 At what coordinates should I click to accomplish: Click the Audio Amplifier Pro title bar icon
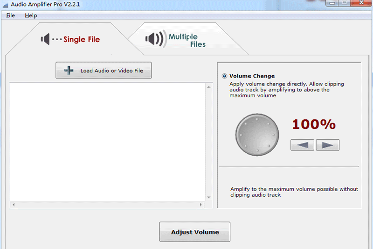pos(5,3)
